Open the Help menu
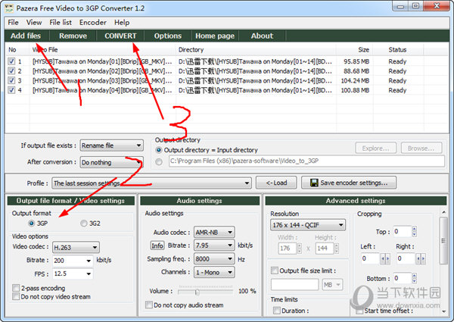Viewport: 454px width, 322px height. click(x=122, y=22)
